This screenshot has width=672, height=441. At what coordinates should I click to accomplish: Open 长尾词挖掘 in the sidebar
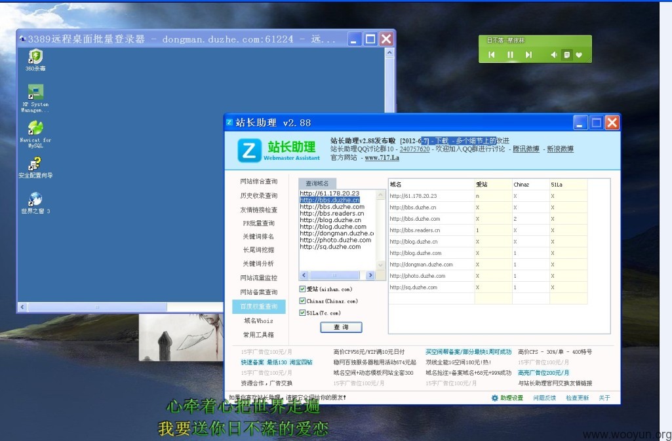[259, 250]
